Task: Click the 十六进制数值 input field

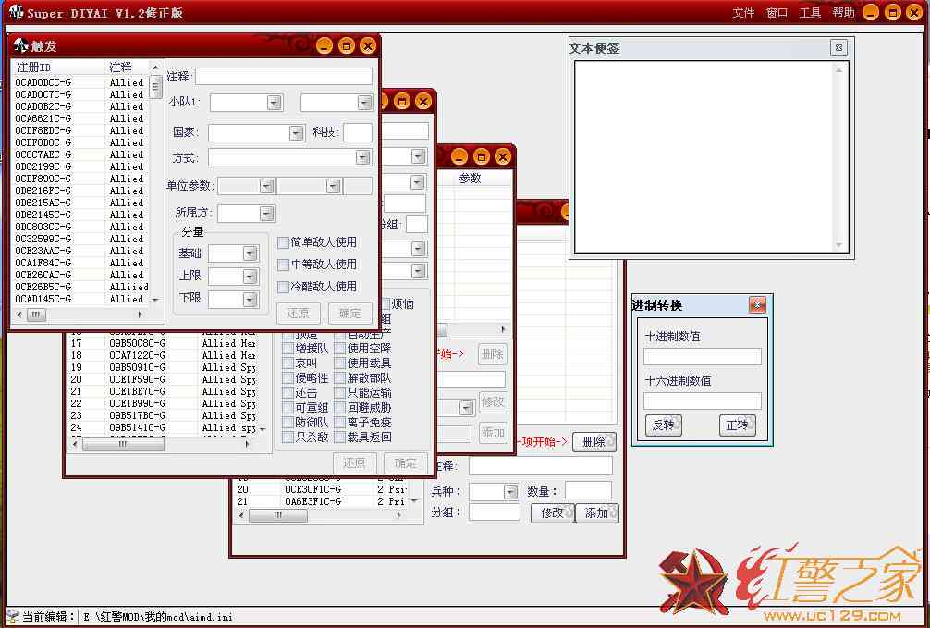Action: [703, 400]
